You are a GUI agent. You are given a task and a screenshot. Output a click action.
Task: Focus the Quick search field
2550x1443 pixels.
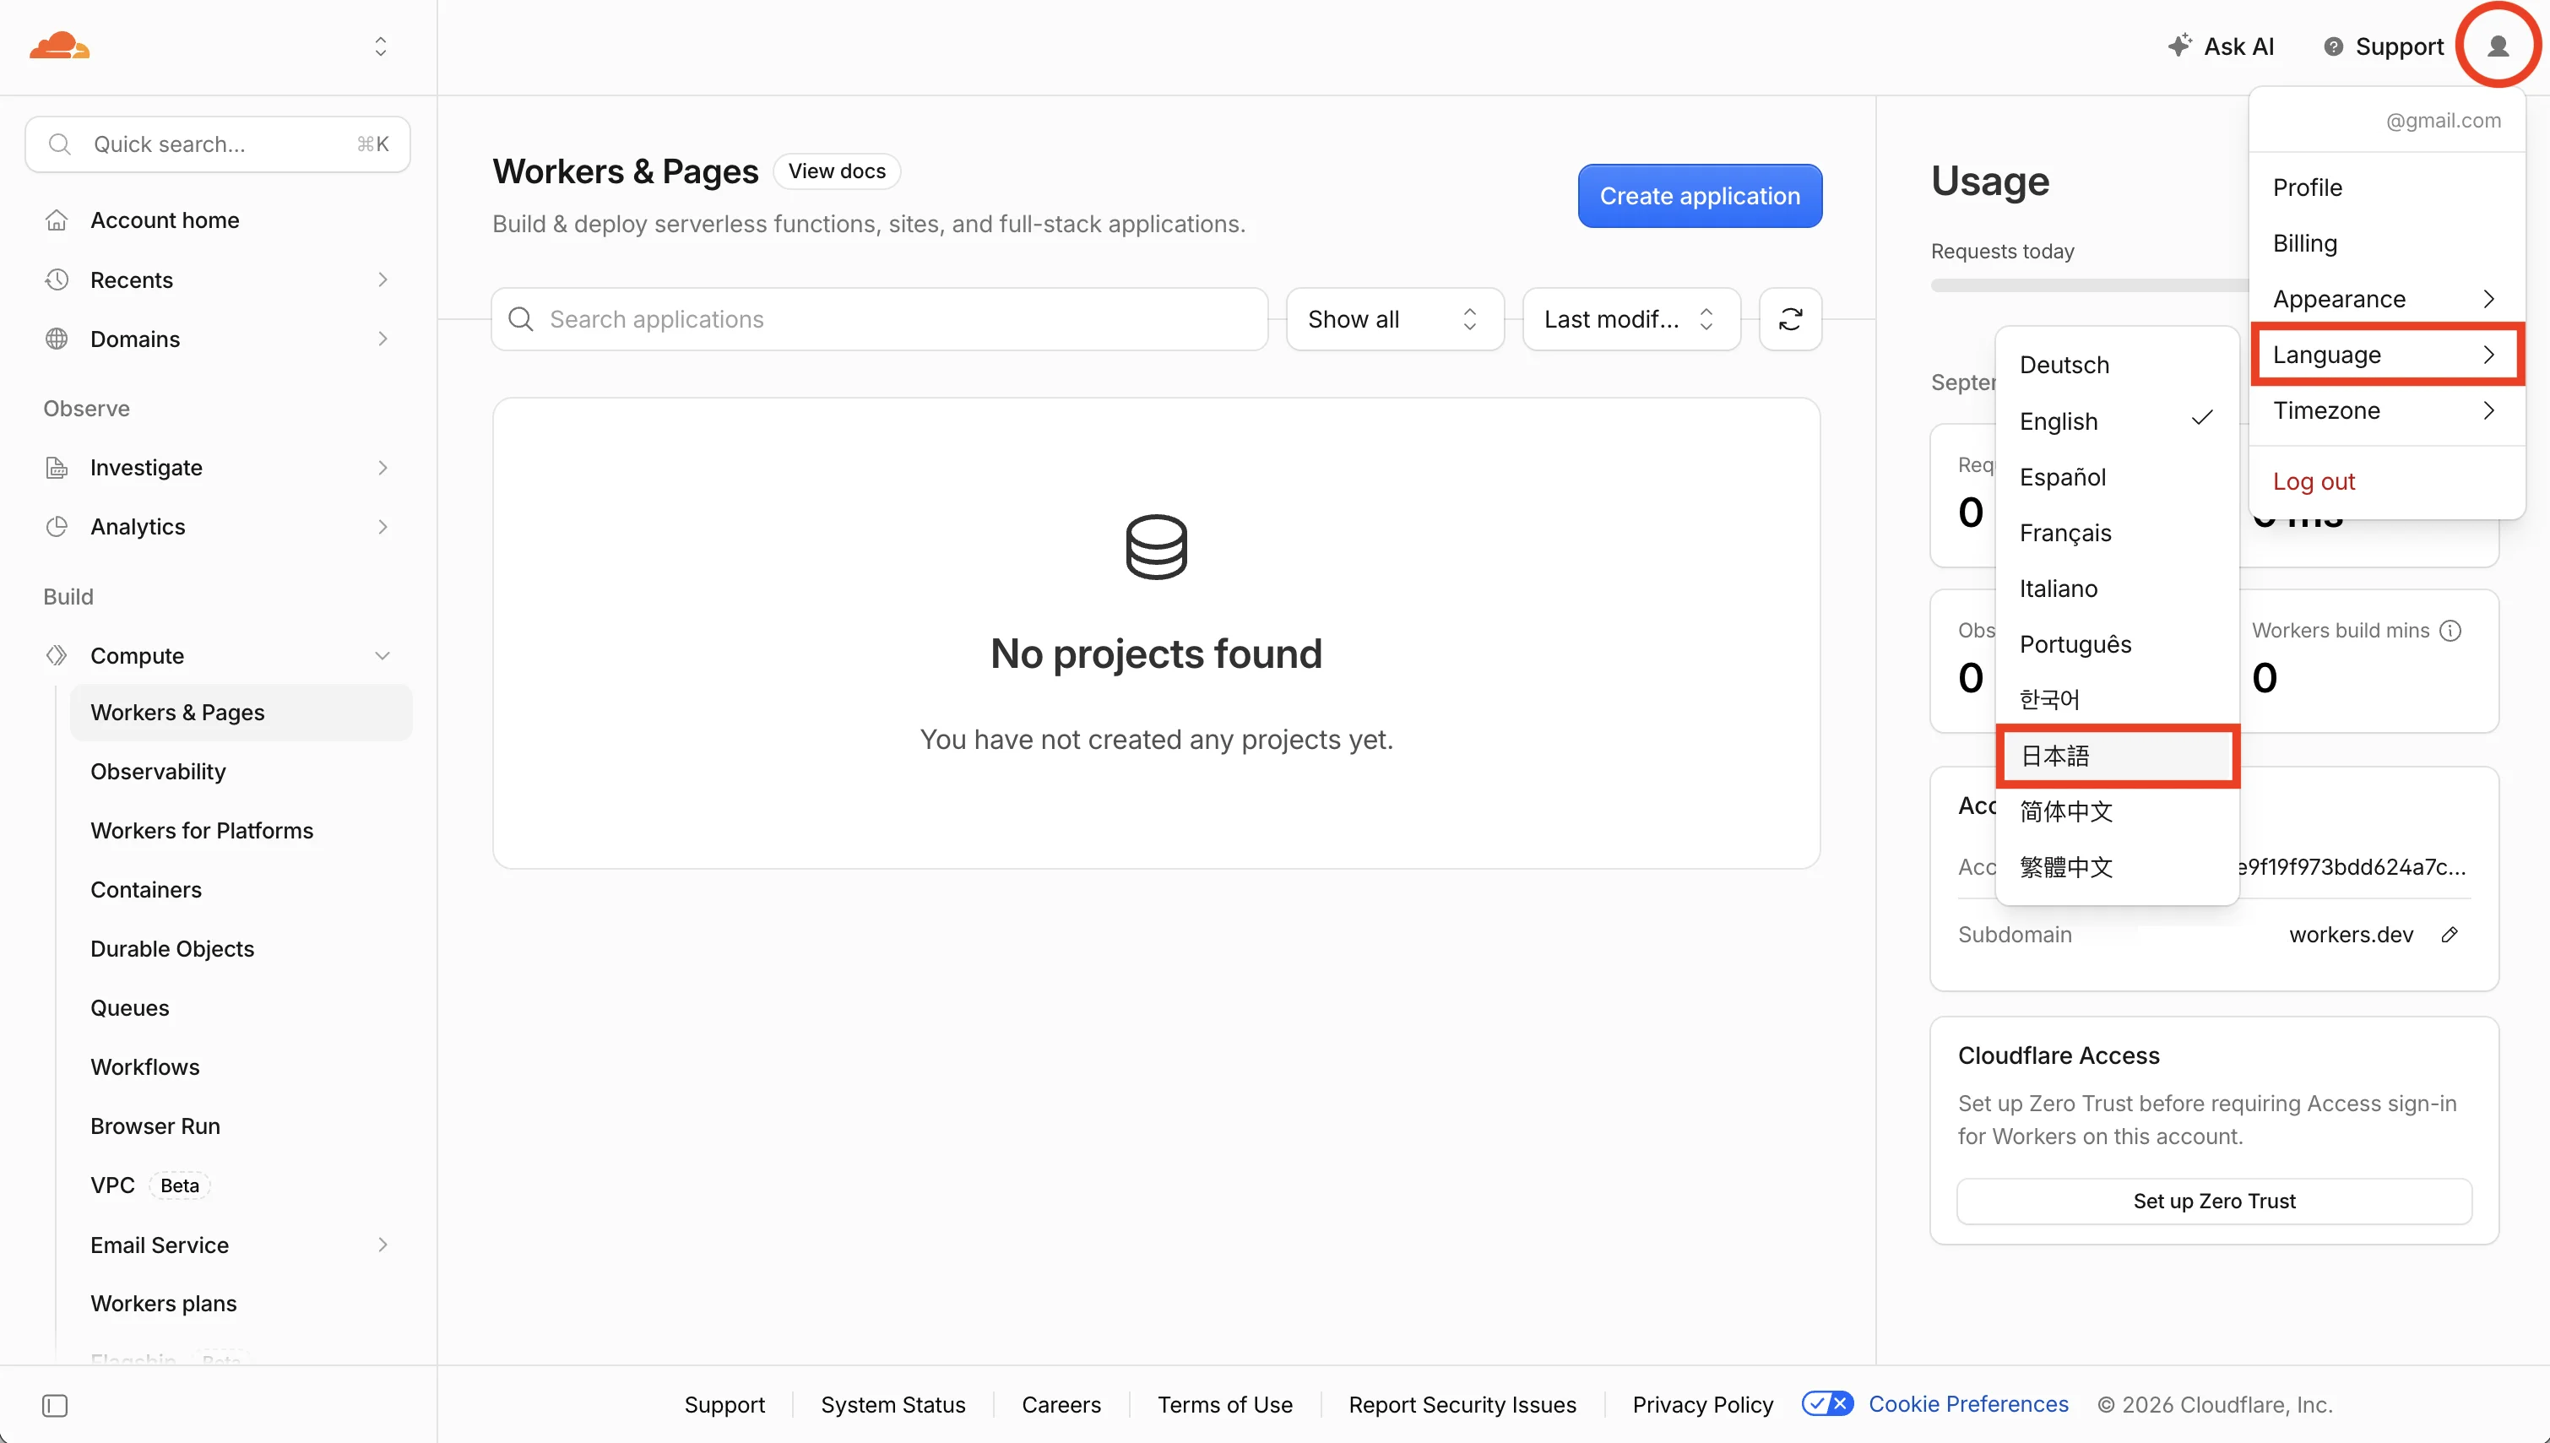click(x=218, y=144)
